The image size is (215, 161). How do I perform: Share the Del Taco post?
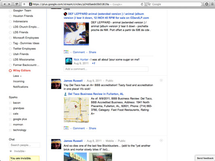[x=92, y=128]
